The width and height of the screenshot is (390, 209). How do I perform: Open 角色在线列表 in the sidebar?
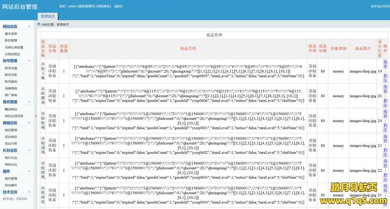pos(14,116)
